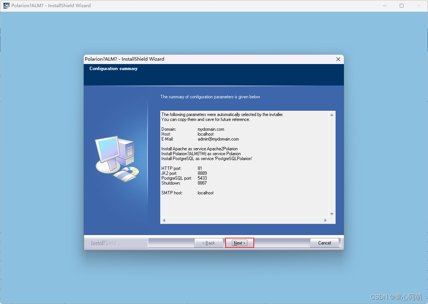Close the outer Polarion installer window
This screenshot has height=304, width=428.
[419, 5]
